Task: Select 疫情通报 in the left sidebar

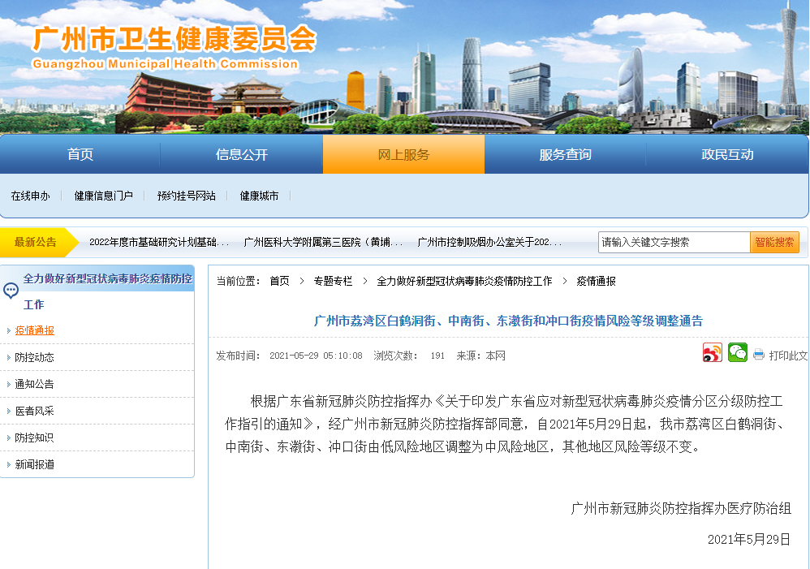Action: (x=35, y=330)
